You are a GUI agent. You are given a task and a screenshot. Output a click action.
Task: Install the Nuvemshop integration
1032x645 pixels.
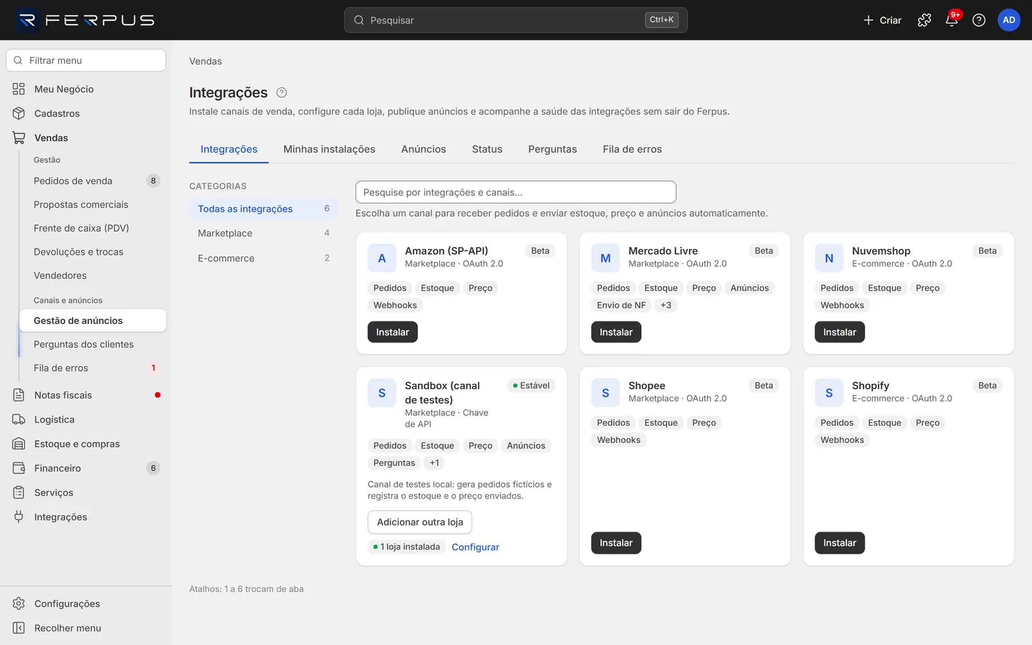pos(839,332)
